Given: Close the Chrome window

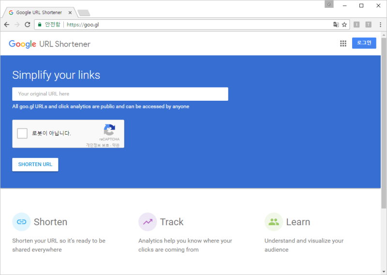Looking at the screenshot, I should (378, 5).
